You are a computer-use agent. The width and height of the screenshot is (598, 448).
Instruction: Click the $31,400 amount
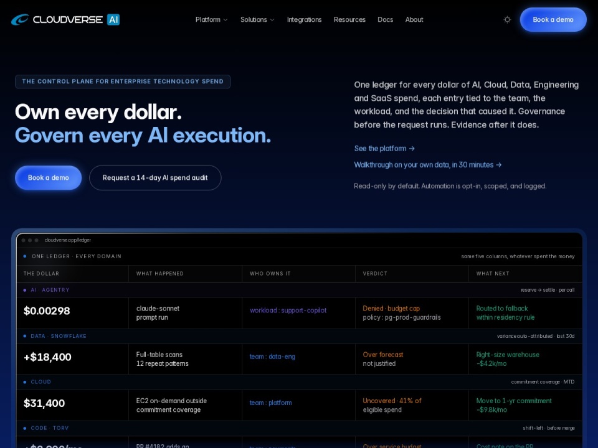44,403
